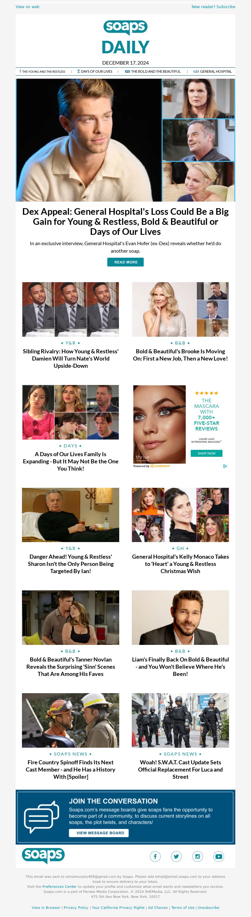Open the YouTube social icon
The width and height of the screenshot is (251, 917).
(x=219, y=856)
